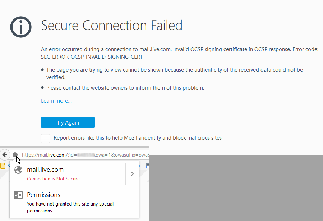The width and height of the screenshot is (323, 221).
Task: Click the Report errors like this label text
Action: (x=138, y=138)
